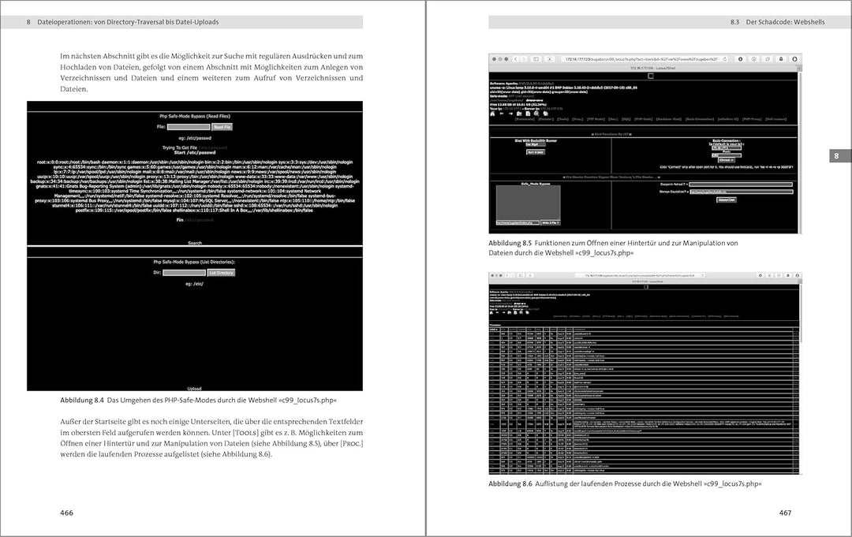Open [Backdoor Host] link in figure 8.5
852x537 pixels.
[x=669, y=119]
